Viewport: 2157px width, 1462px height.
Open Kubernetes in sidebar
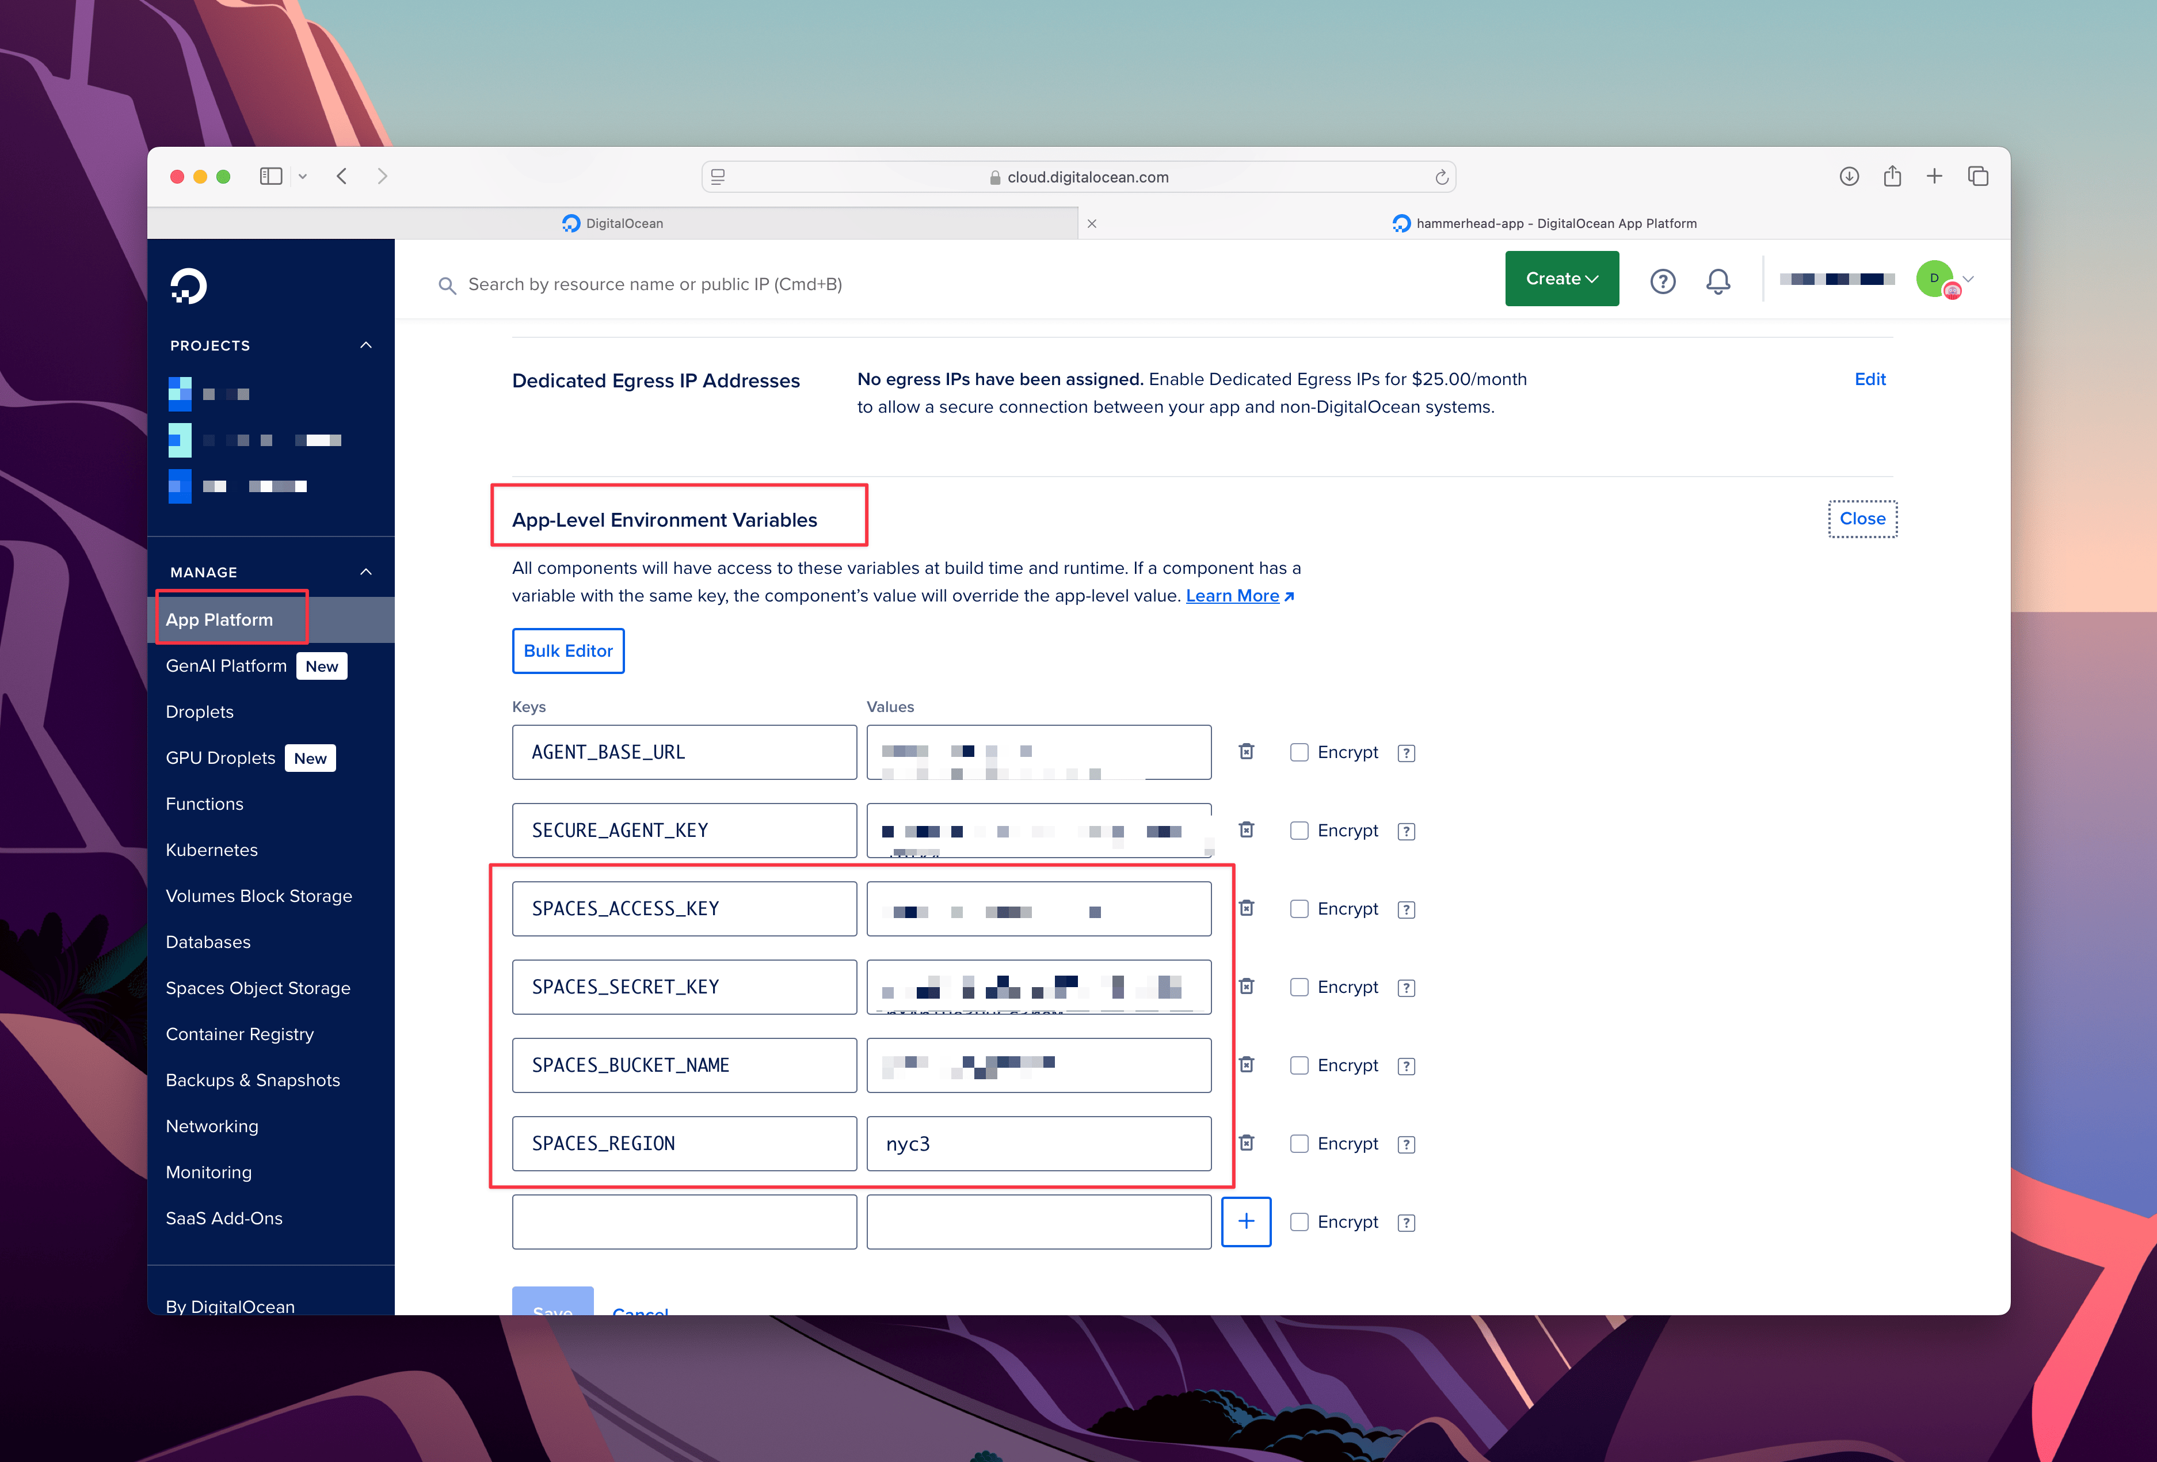pyautogui.click(x=211, y=850)
